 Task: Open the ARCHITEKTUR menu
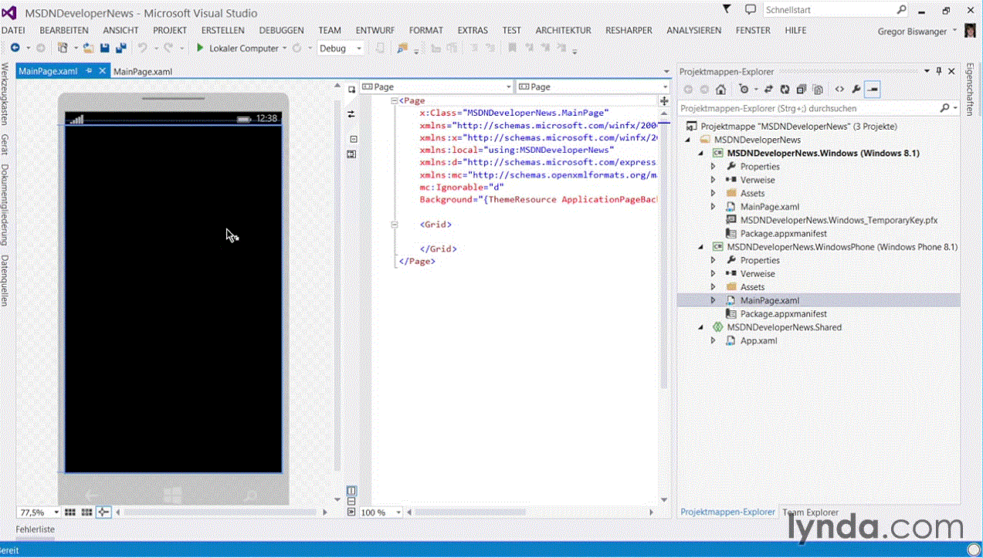pos(563,30)
